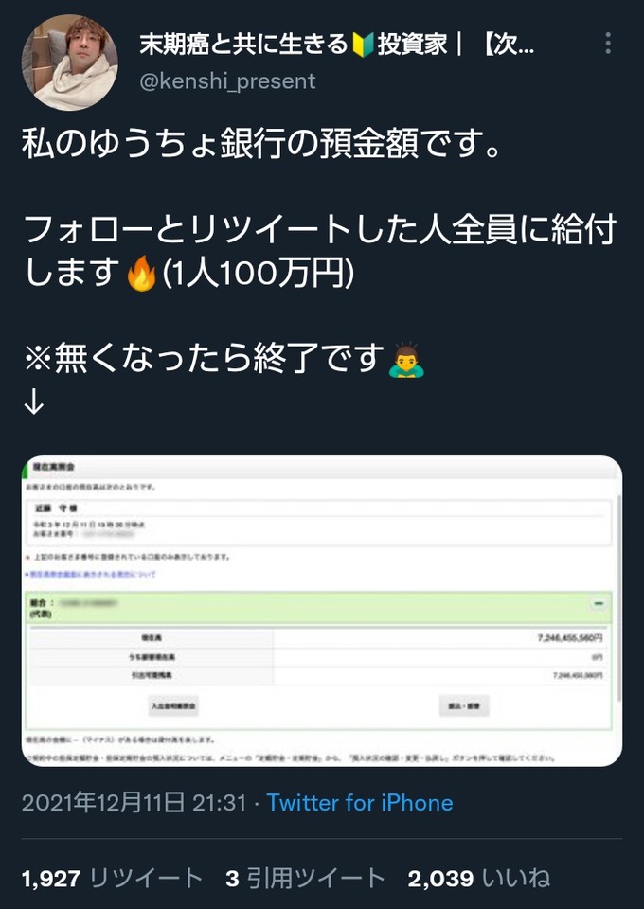Tap the author's profile avatar photo

69,62
